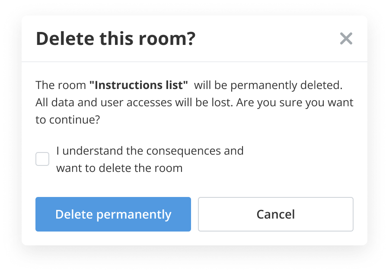Viewport: 389px width, 273px height.
Task: Dismiss the Delete this room dialog
Action: (x=346, y=39)
